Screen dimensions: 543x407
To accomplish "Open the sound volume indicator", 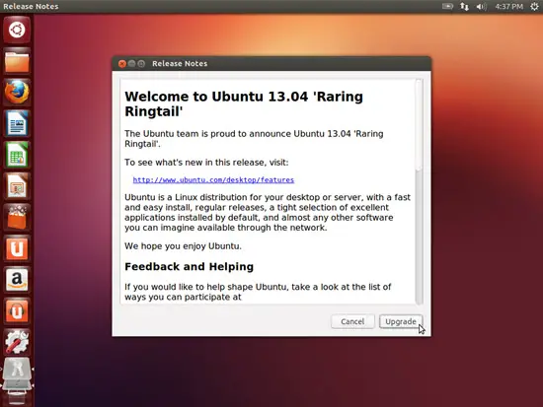I will coord(481,6).
